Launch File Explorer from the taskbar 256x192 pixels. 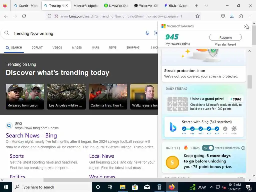click(x=122, y=187)
